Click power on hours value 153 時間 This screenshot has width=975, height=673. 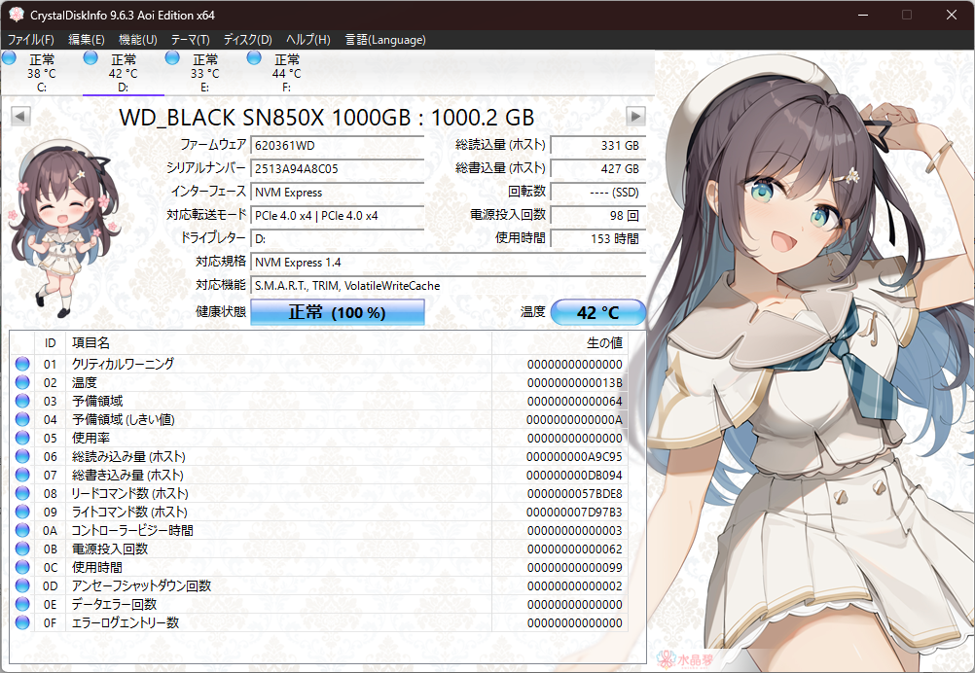point(598,238)
